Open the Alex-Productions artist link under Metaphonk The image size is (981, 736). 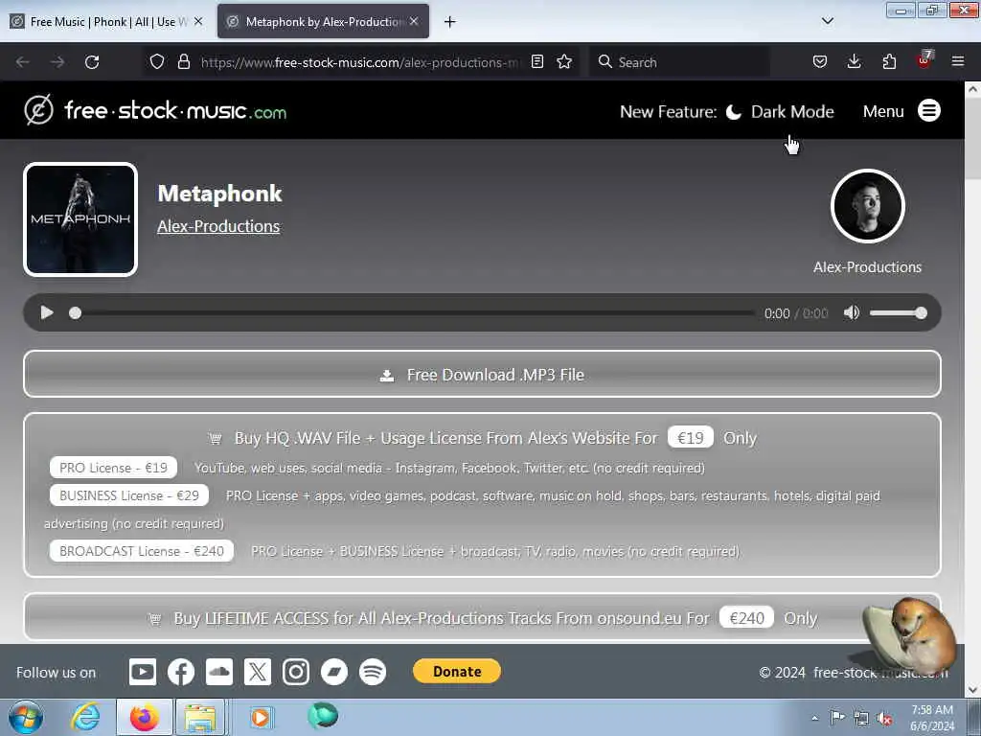click(x=218, y=226)
